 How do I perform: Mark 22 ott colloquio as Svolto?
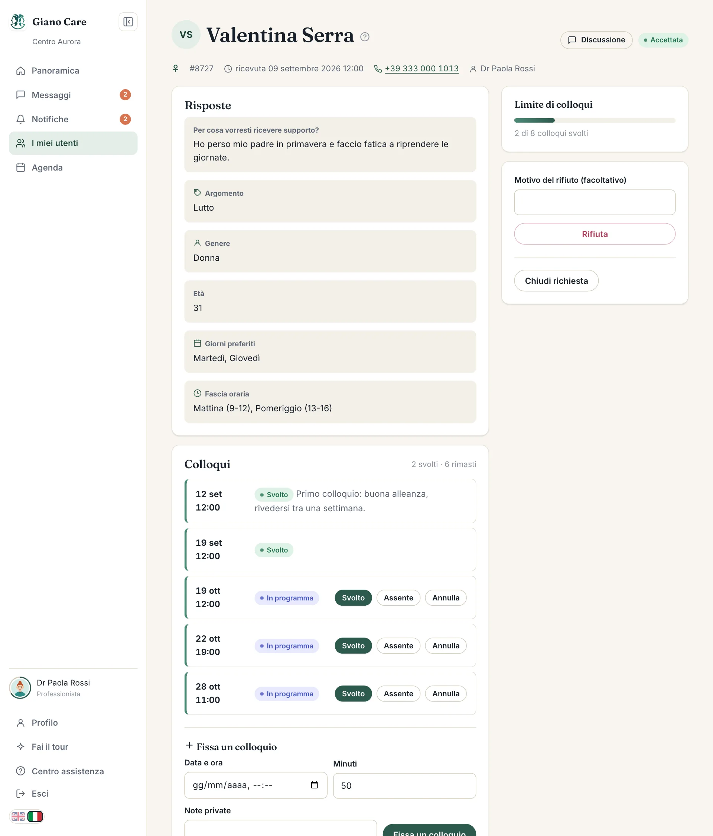(353, 646)
